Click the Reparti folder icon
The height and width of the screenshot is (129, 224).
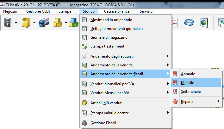[x=175, y=101]
